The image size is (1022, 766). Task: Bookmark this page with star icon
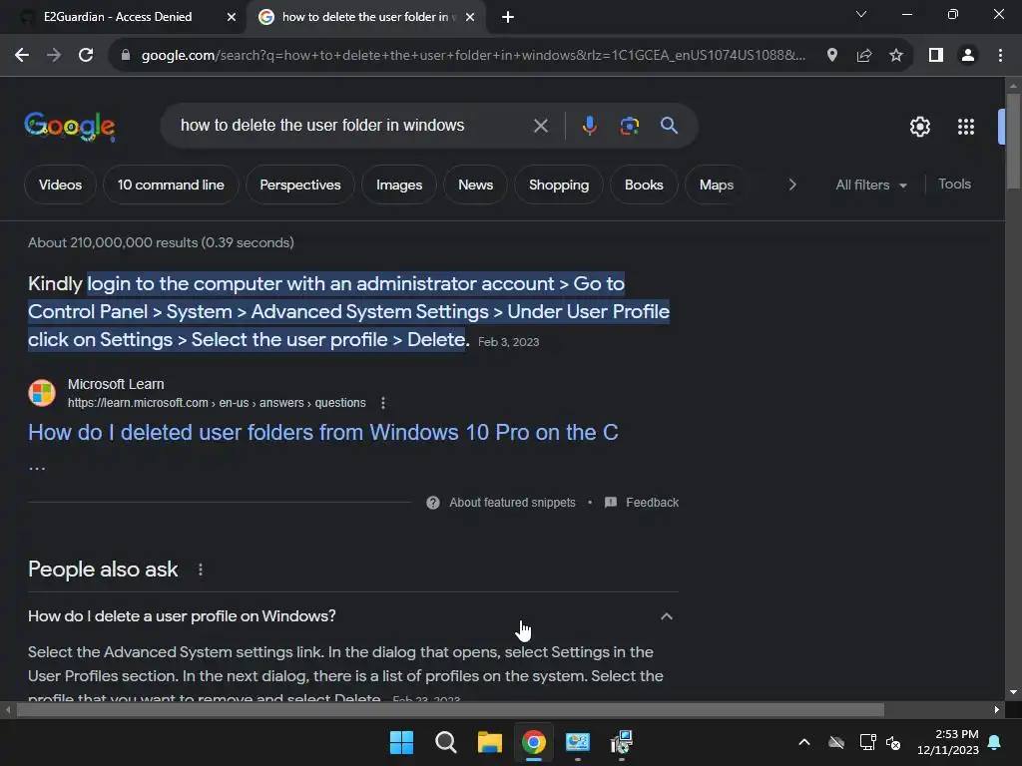coord(896,56)
